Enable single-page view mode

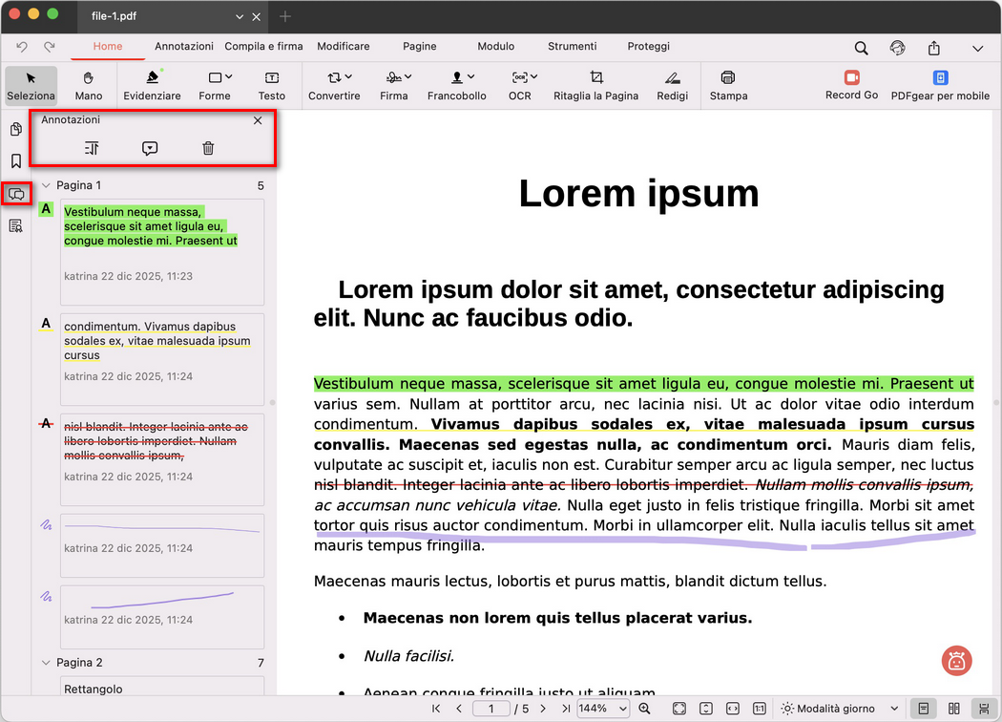[x=923, y=709]
